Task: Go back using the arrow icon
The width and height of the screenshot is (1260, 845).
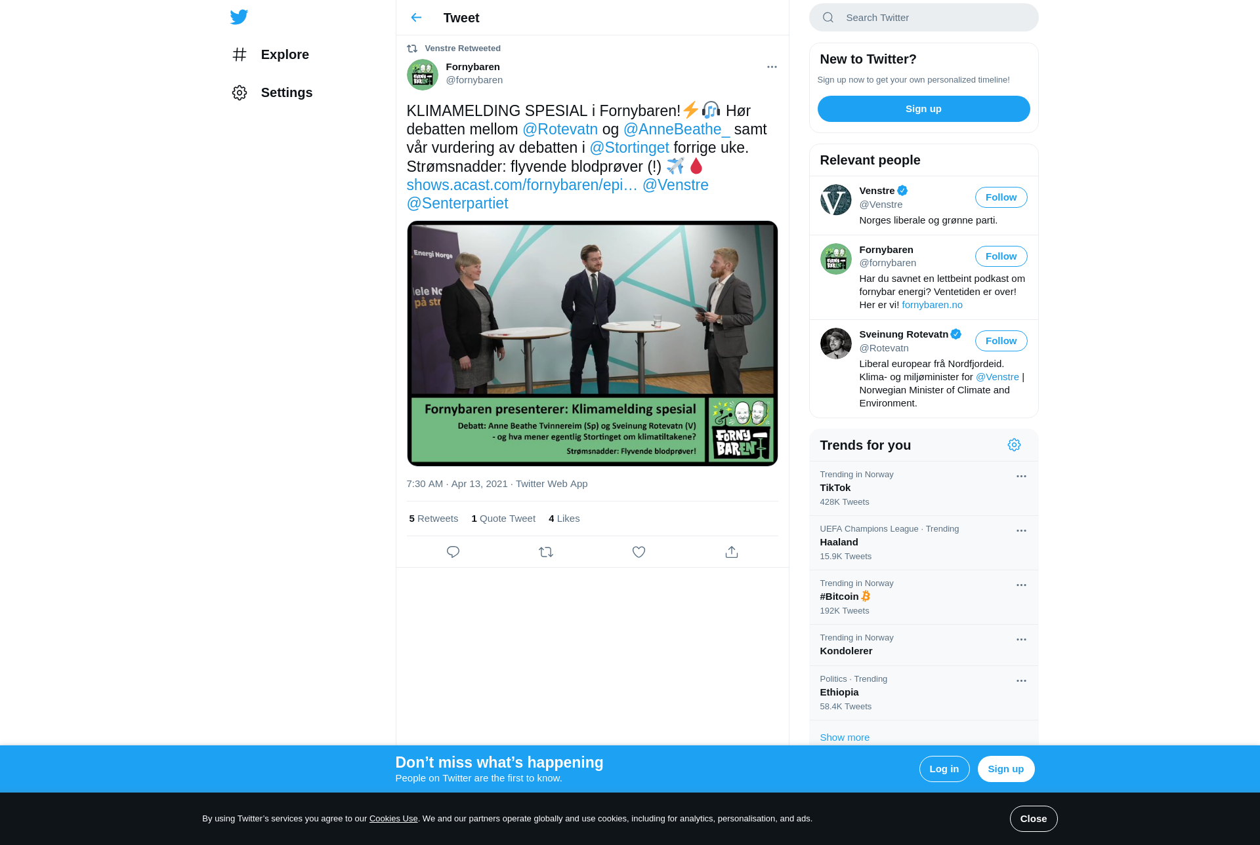Action: pyautogui.click(x=416, y=18)
